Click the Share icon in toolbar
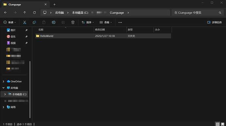Screen dimensions: 226x126 [63, 23]
